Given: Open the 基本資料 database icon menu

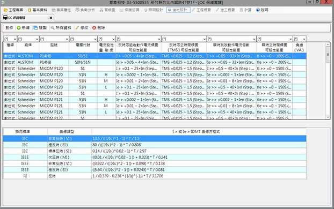Looking at the screenshot, I should point(37,10).
